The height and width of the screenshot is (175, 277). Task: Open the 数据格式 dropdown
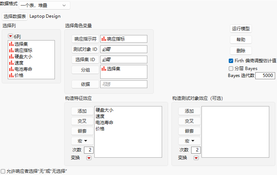click(44, 5)
